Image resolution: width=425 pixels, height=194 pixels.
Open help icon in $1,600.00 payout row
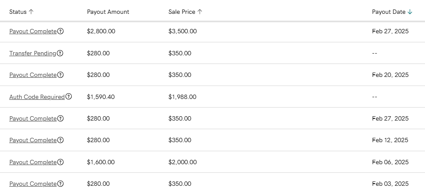point(60,162)
